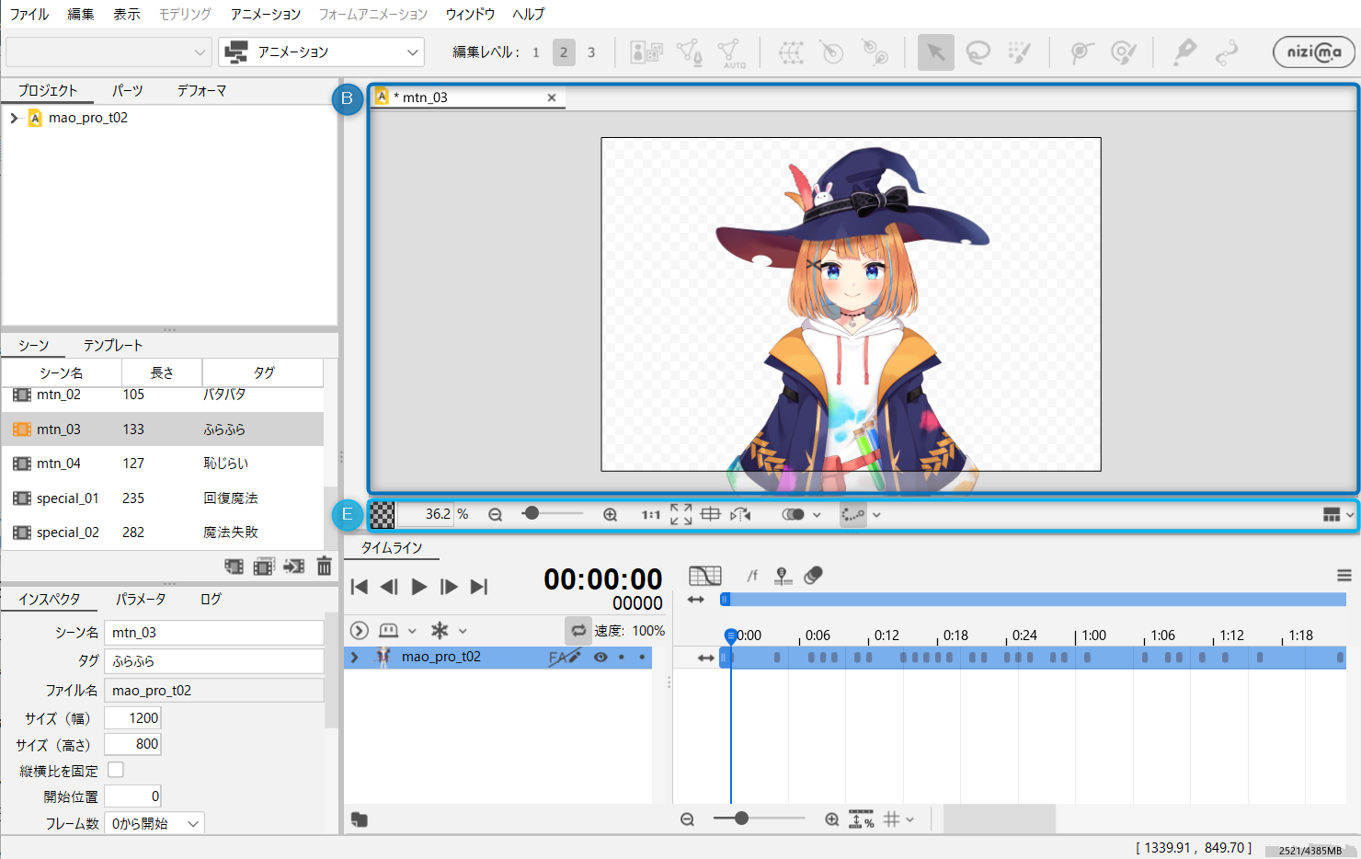Image resolution: width=1361 pixels, height=859 pixels.
Task: Click the timeline hamburger menu icon
Action: [x=1344, y=576]
